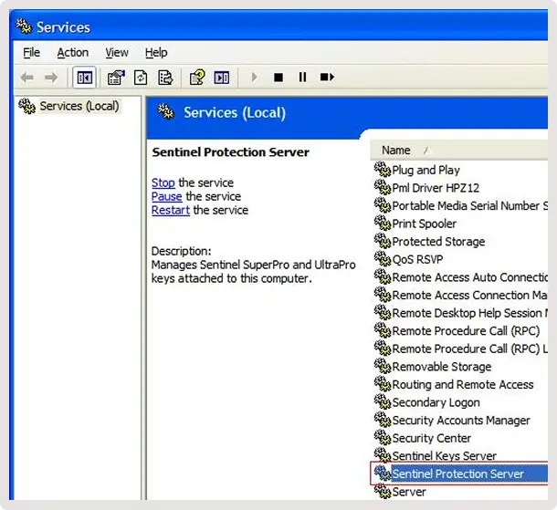Click the Refresh toolbar icon
The image size is (557, 510).
click(x=141, y=77)
